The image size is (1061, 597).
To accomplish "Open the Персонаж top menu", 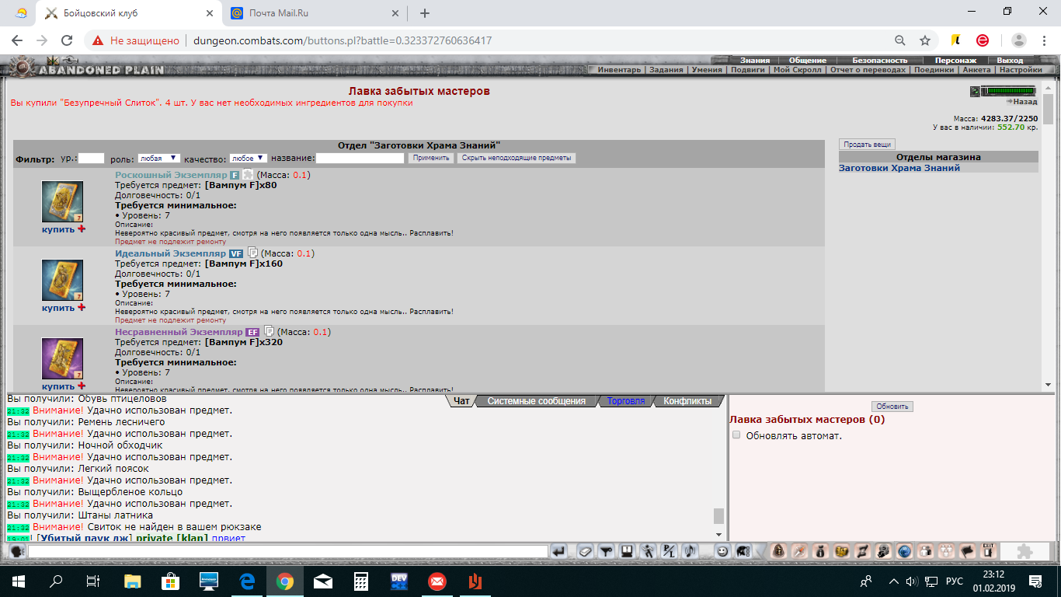I will click(955, 60).
